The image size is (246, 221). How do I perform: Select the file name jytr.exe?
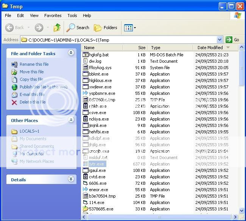tap(97, 164)
